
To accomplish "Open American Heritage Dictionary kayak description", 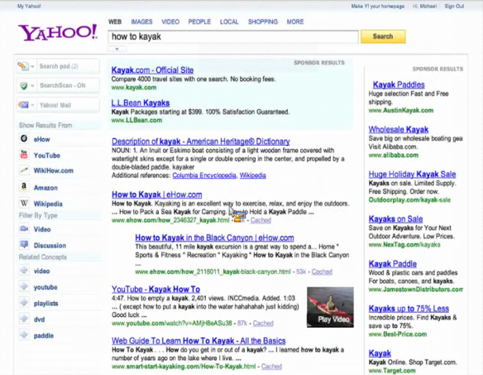I will click(201, 142).
